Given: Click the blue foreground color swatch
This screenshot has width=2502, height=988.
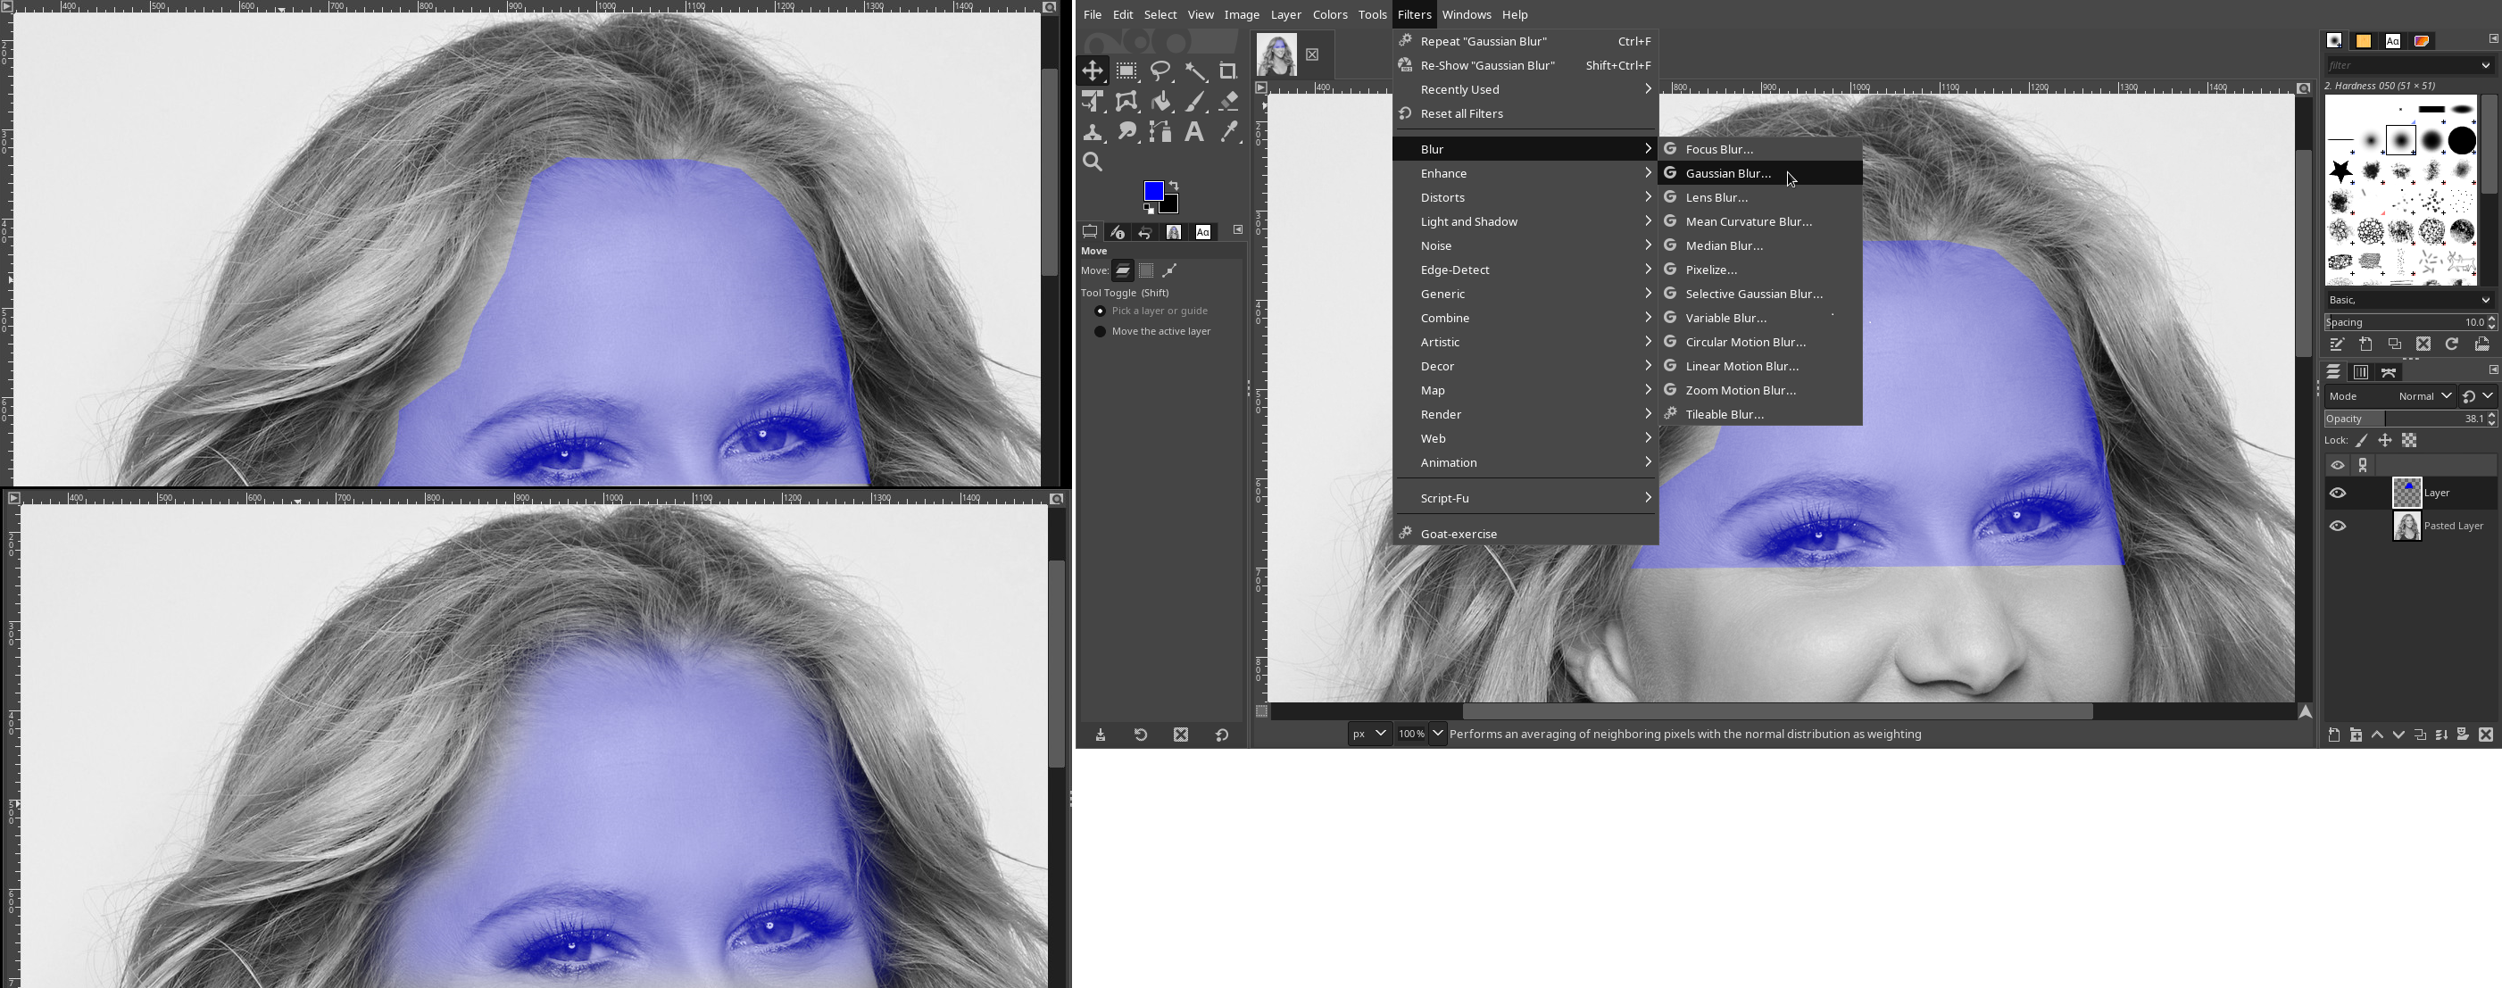Looking at the screenshot, I should (1153, 190).
